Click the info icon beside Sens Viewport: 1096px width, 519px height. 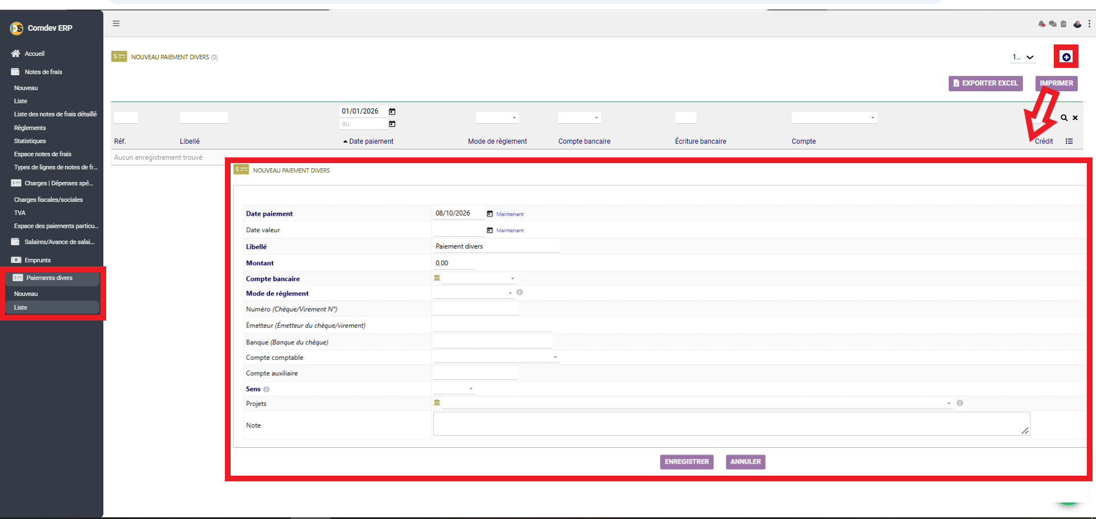click(x=267, y=390)
